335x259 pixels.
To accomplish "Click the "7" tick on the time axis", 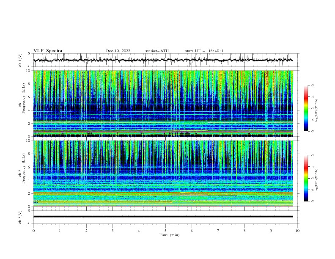I will (x=218, y=231).
